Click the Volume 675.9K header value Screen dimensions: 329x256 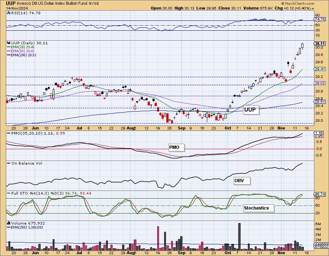pyautogui.click(x=258, y=8)
